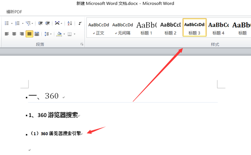This screenshot has width=251, height=155.
Task: Sort paragraphs A to Z
Action: (70, 23)
